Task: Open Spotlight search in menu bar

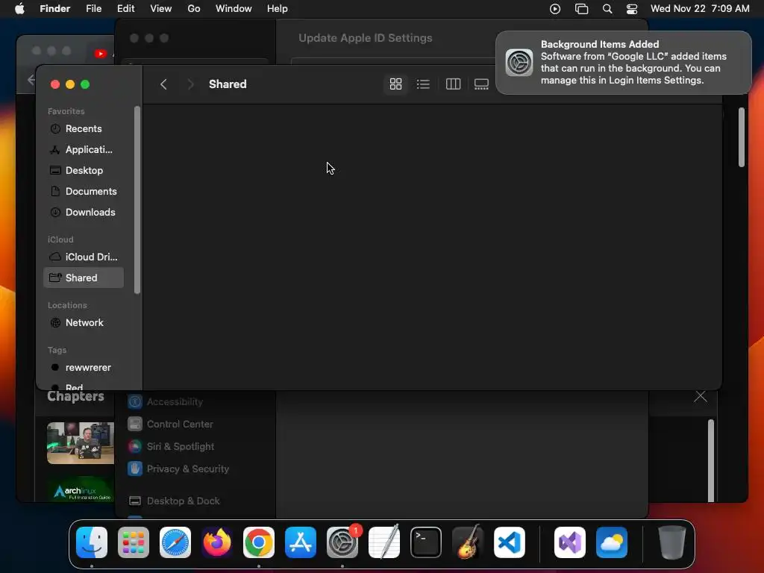Action: click(607, 9)
